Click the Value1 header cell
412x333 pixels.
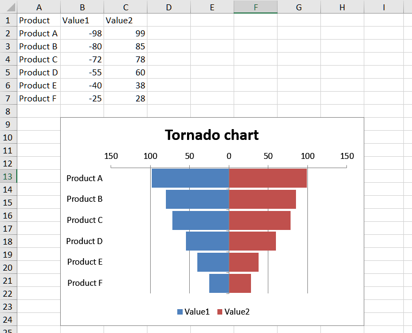coord(82,20)
